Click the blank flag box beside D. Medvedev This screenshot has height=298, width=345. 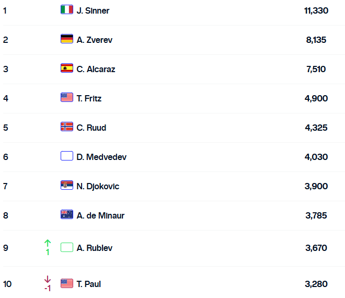tap(66, 156)
